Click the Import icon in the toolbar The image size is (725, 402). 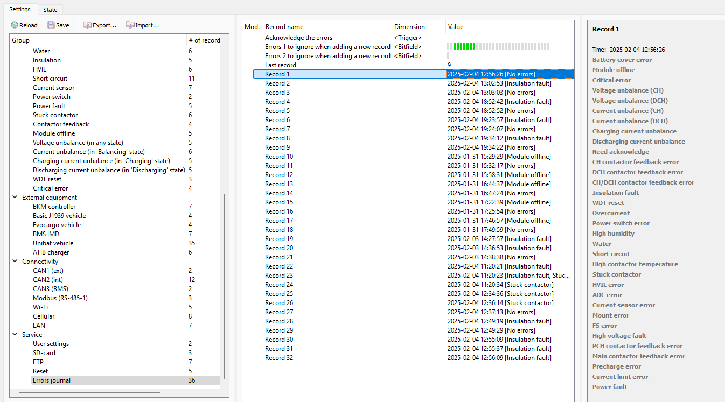[x=130, y=25]
